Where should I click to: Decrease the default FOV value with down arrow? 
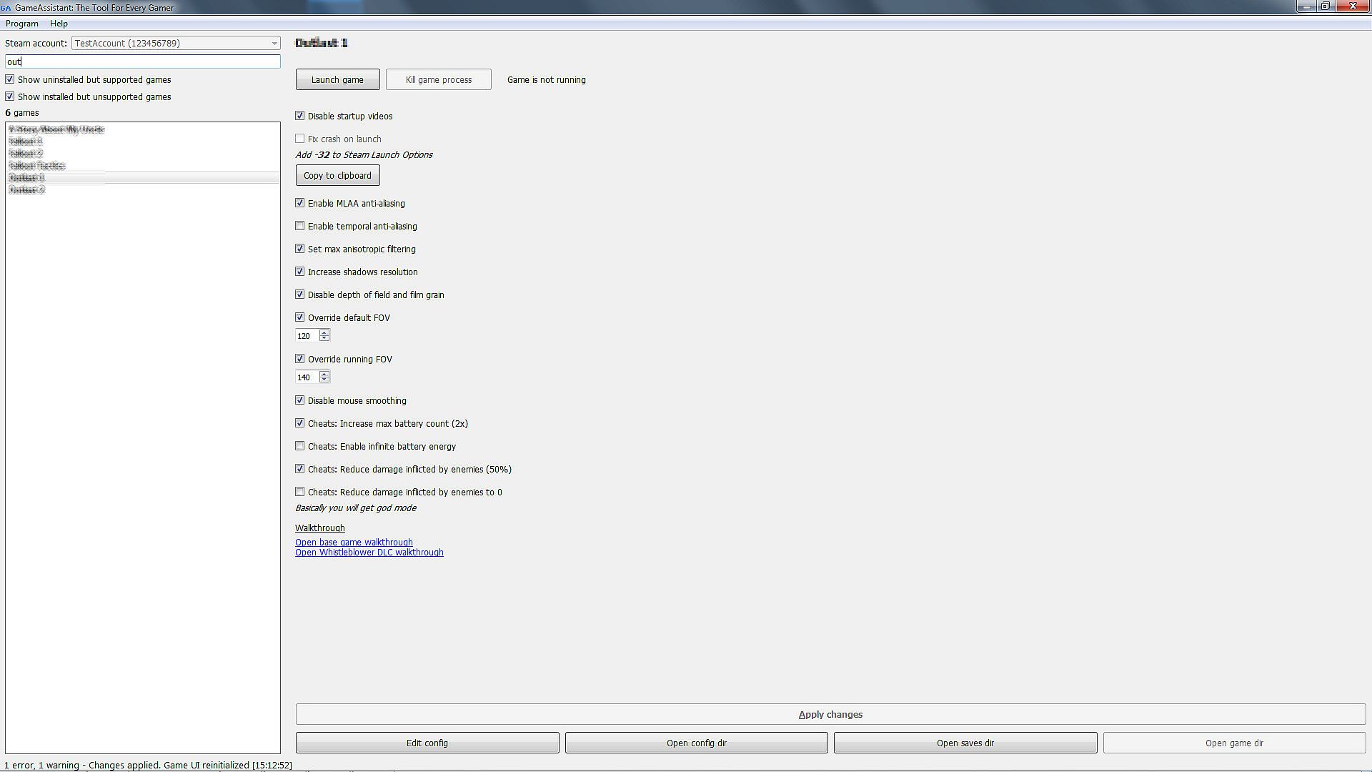click(x=324, y=339)
